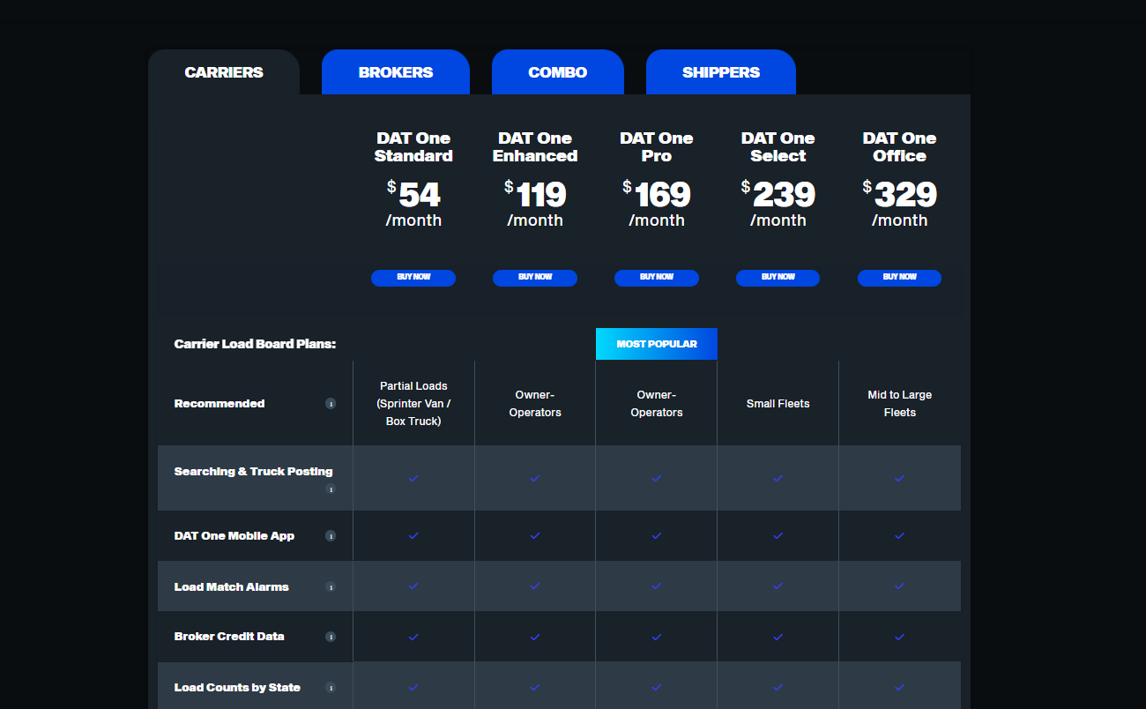Click the info icon beside Recommended

[x=331, y=404]
